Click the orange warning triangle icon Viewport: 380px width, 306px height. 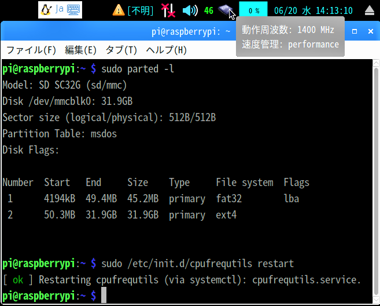click(119, 10)
